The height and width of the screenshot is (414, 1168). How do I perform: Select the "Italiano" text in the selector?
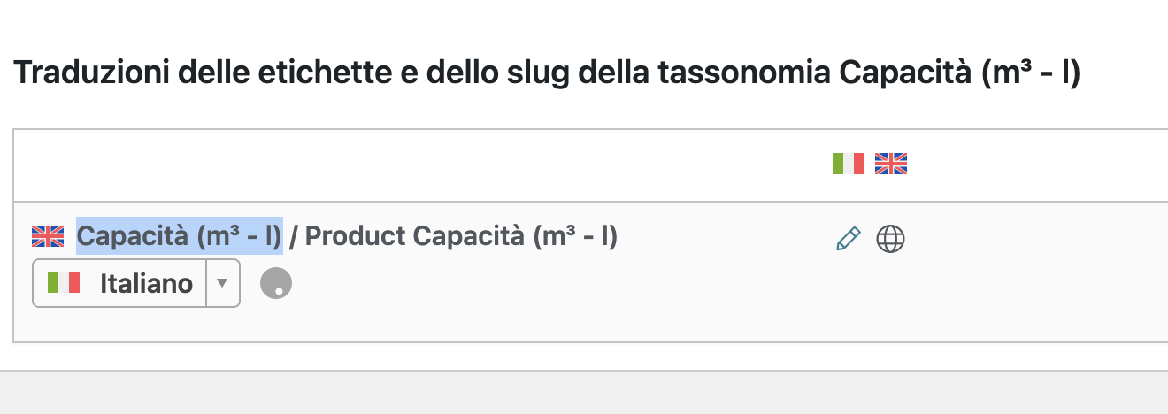pos(146,283)
